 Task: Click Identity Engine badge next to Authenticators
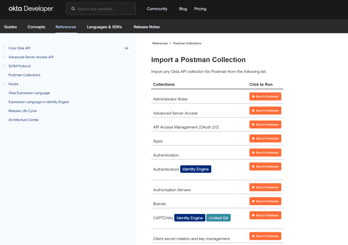(x=195, y=169)
